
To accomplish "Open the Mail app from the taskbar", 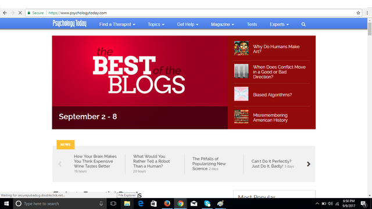I will pyautogui.click(x=194, y=204).
